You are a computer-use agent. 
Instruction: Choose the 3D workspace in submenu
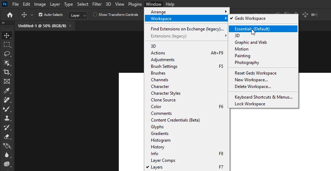pos(263,36)
